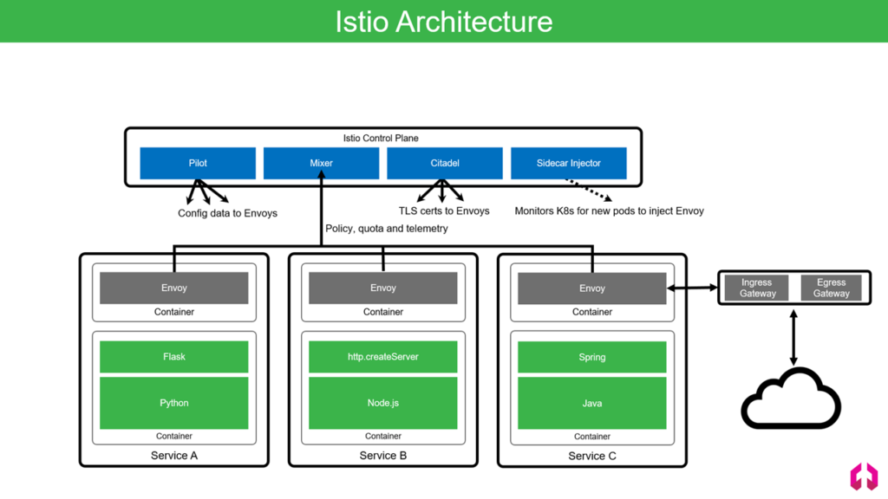Click the Container label under Envoy in Service B
The image size is (888, 499).
(x=382, y=312)
